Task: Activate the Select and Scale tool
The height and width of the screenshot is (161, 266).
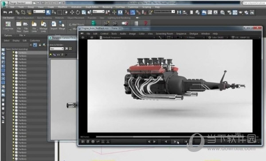Action: [x=84, y=12]
